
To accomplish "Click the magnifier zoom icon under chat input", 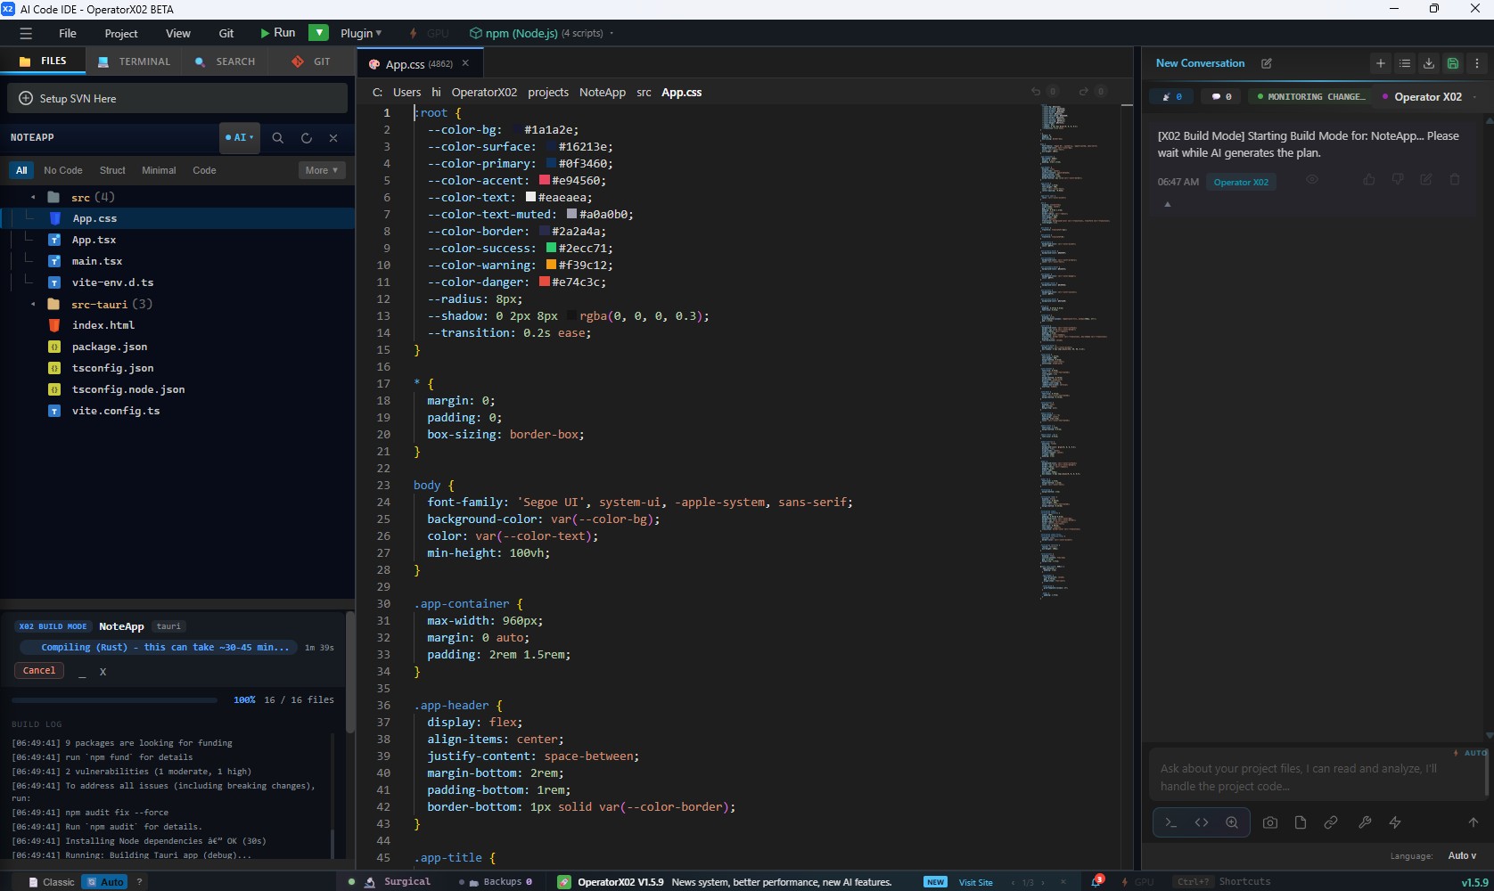I will tap(1232, 822).
